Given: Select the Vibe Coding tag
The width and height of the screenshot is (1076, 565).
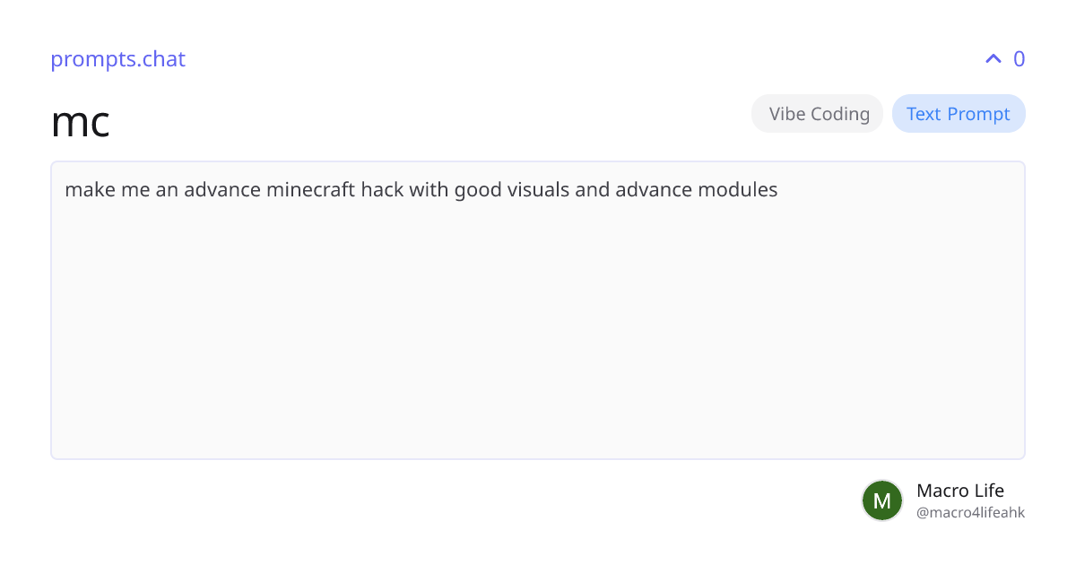Looking at the screenshot, I should pyautogui.click(x=819, y=114).
